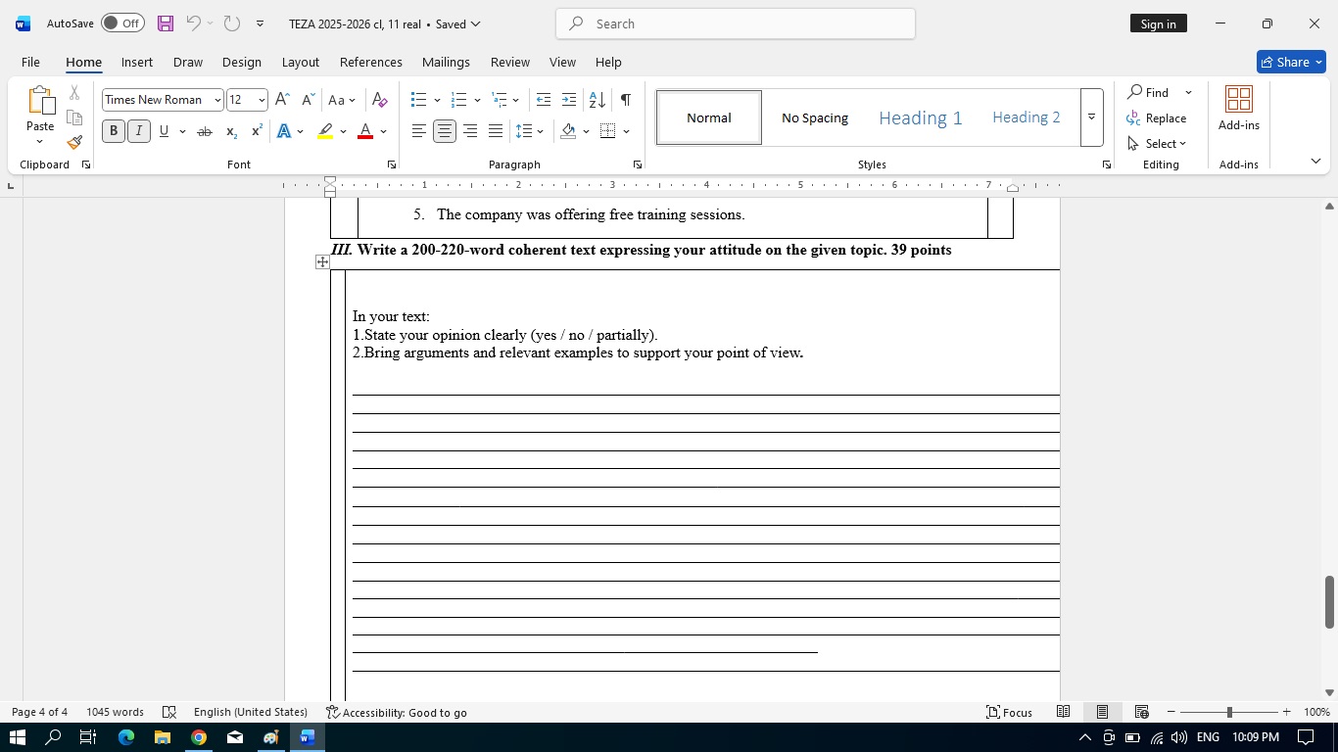Open the References ribbon tab

370,62
